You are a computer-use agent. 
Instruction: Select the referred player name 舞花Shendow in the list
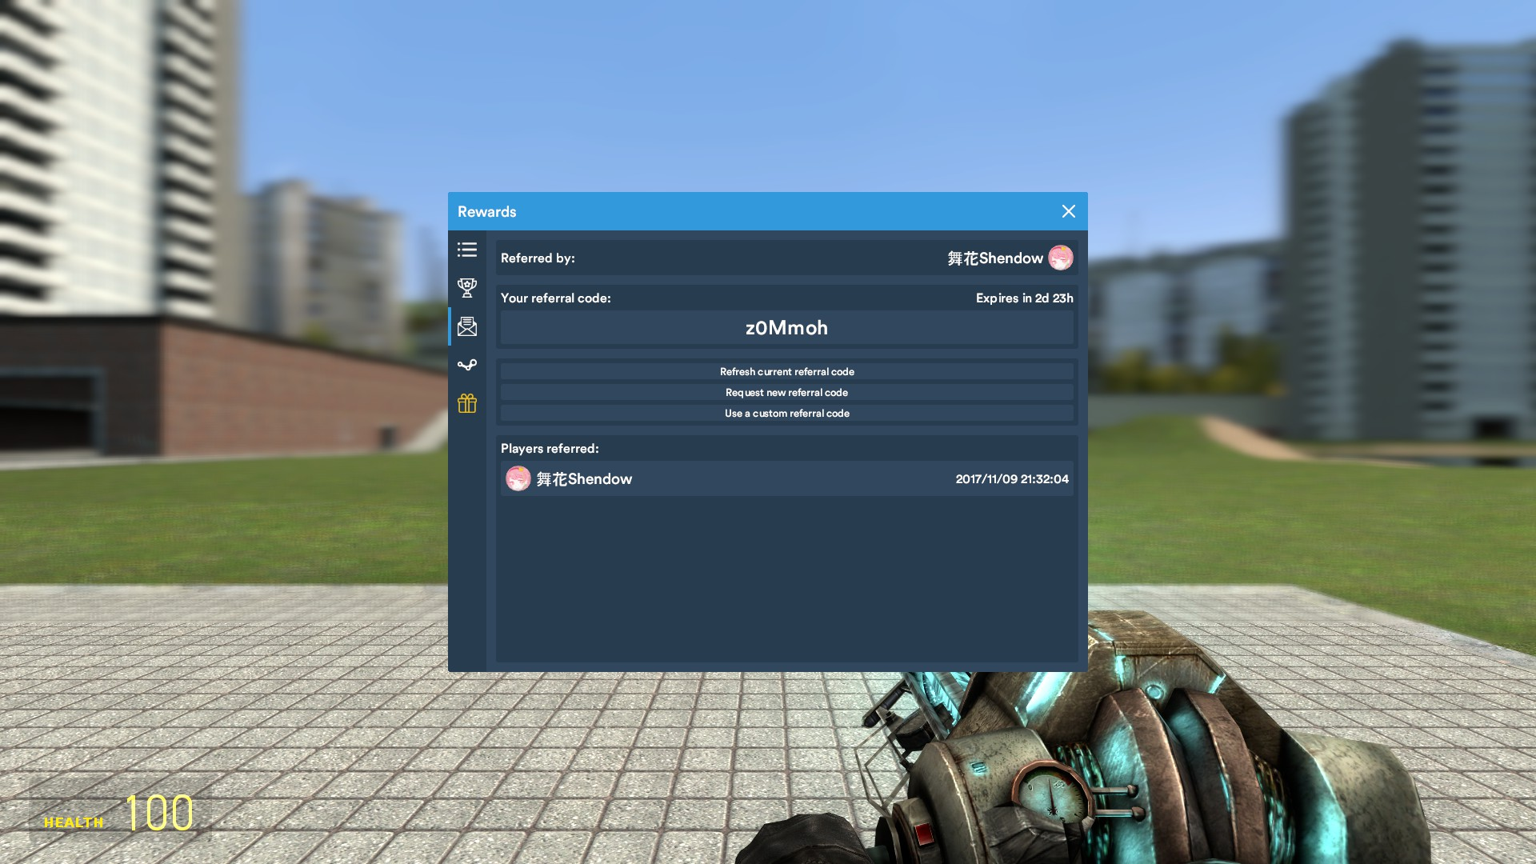[x=584, y=478]
